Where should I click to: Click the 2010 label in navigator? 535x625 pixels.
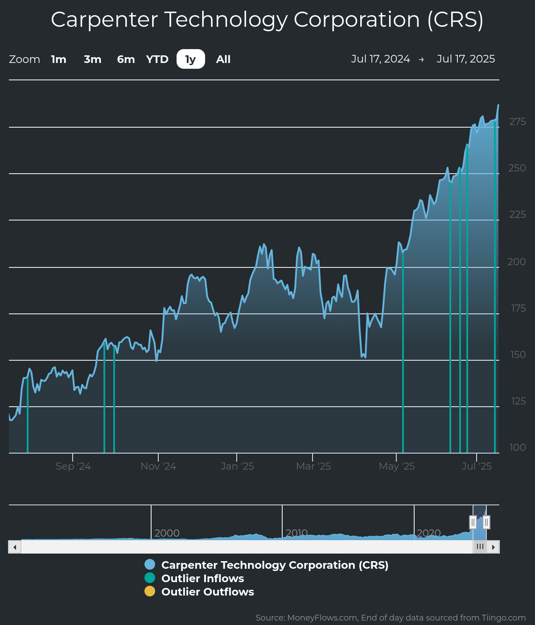click(x=296, y=533)
